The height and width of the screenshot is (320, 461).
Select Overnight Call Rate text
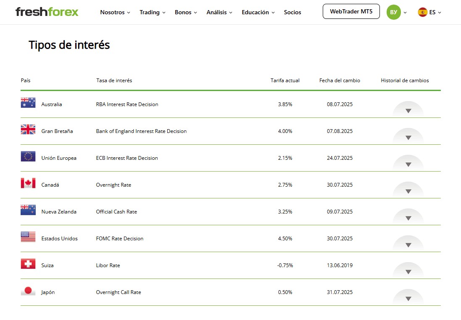(119, 292)
